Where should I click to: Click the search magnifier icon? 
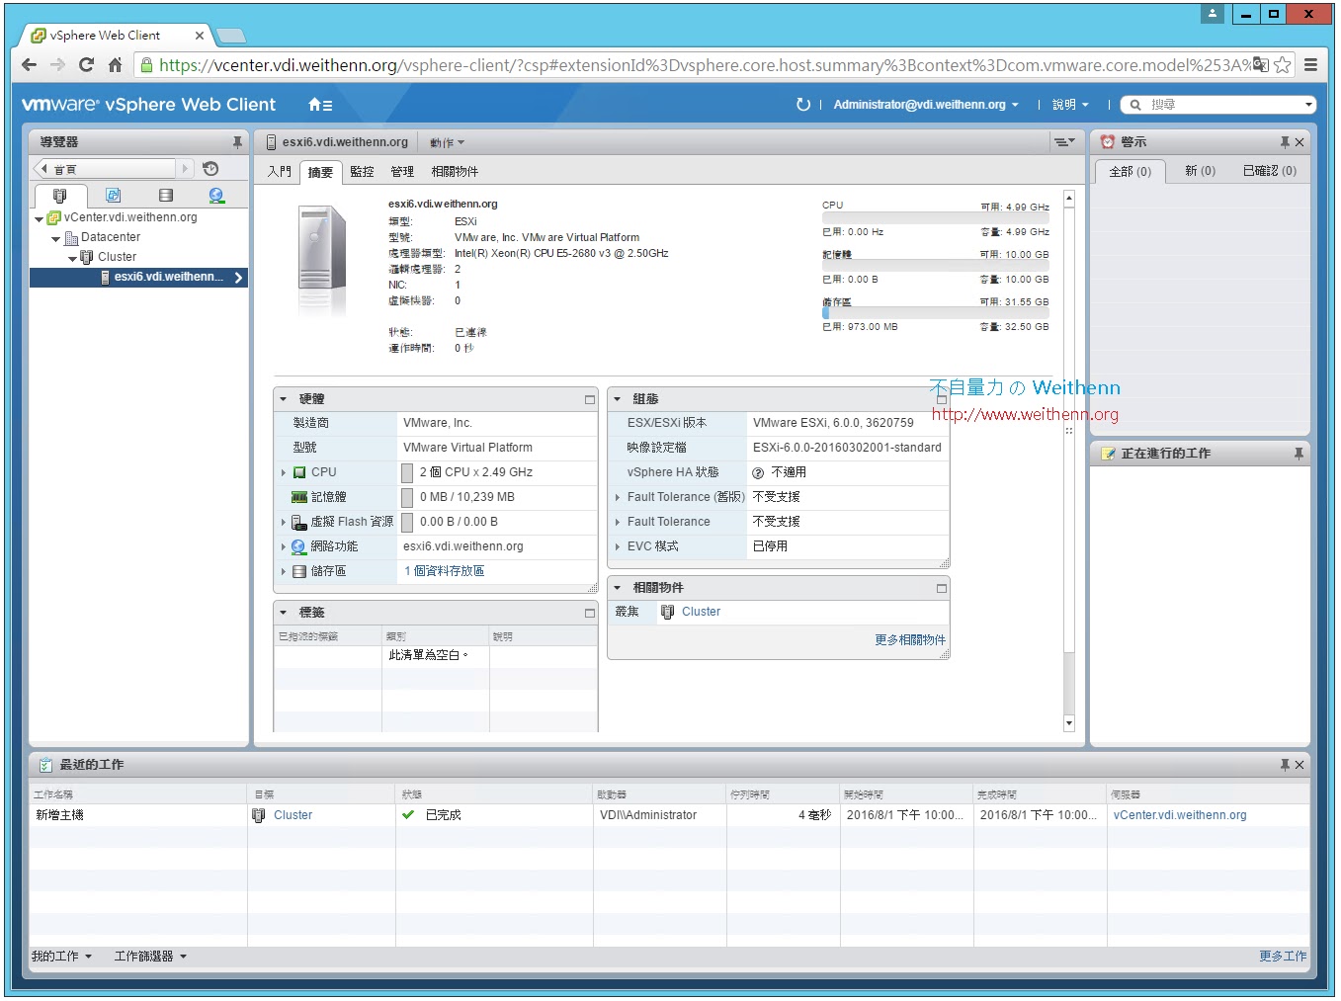[x=1136, y=104]
